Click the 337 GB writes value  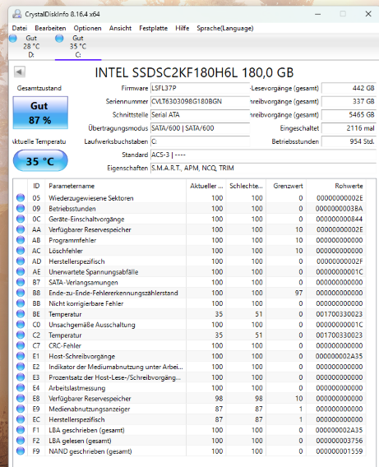(349, 102)
